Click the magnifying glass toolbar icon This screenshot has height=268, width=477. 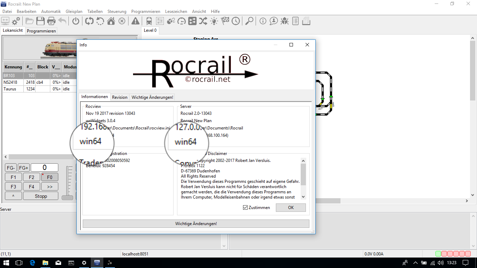(x=249, y=21)
